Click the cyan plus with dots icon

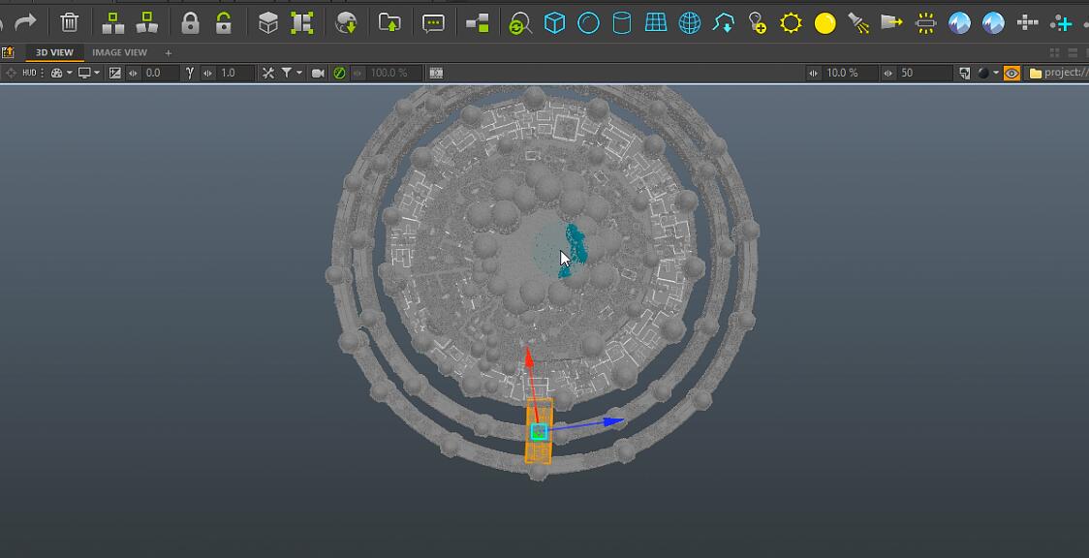point(1061,23)
